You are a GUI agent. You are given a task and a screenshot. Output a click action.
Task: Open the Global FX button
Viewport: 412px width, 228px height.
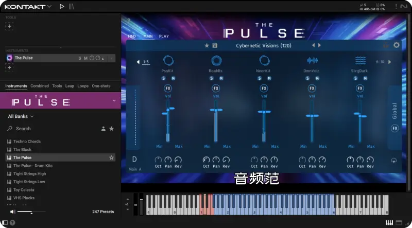pos(395,128)
